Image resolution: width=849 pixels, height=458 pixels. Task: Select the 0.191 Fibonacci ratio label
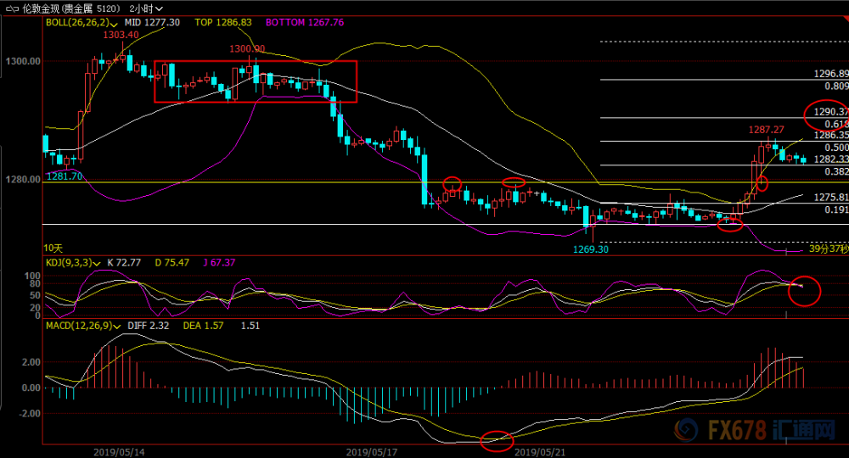pyautogui.click(x=836, y=209)
